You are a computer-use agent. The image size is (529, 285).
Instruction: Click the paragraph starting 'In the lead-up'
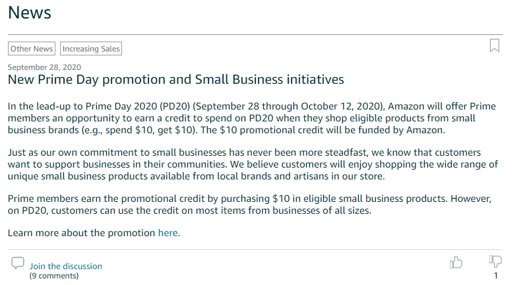251,118
